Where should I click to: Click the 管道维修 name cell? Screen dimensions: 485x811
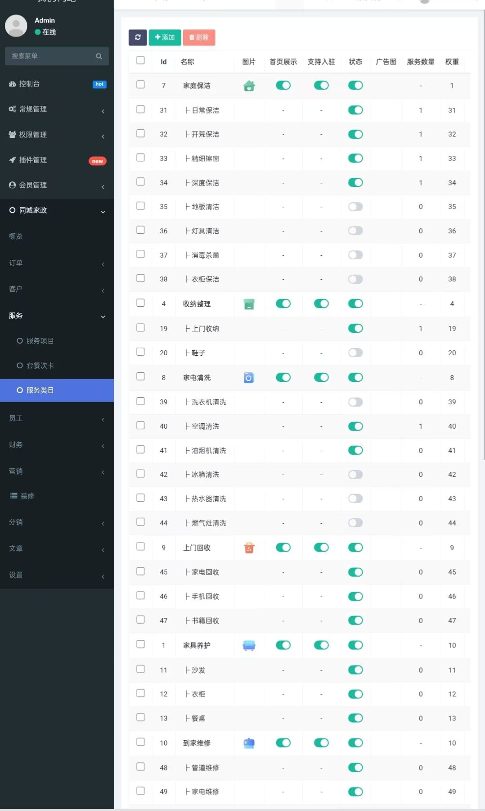(x=202, y=768)
